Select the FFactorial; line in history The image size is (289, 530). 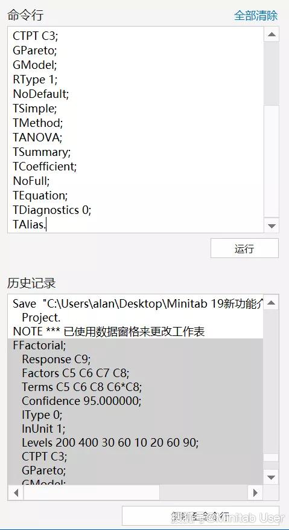pos(39,346)
